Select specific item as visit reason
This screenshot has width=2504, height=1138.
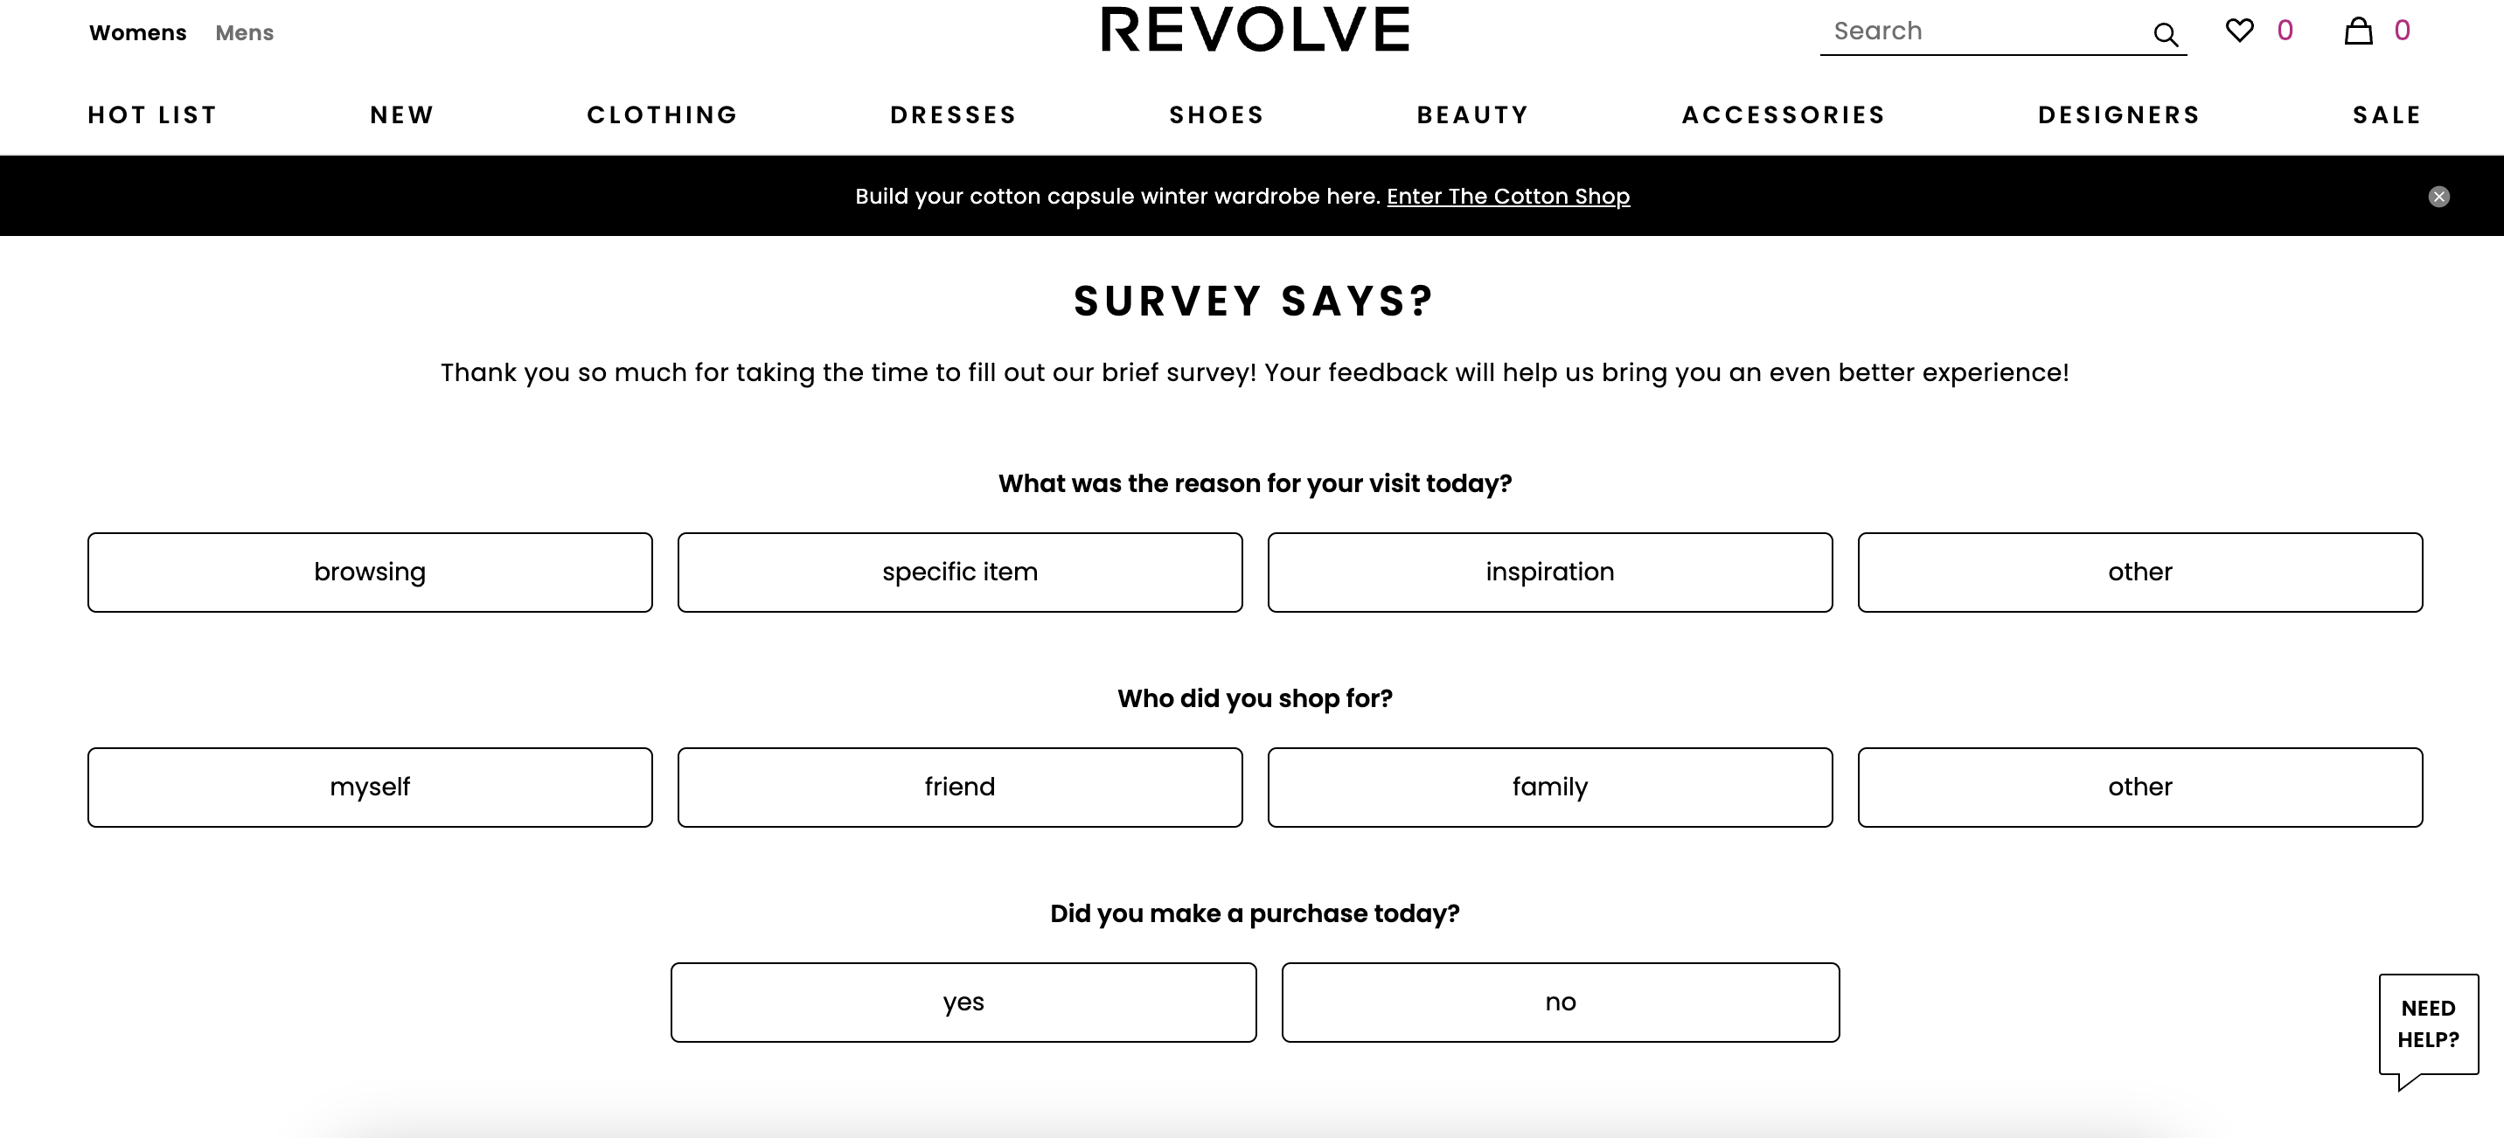960,572
